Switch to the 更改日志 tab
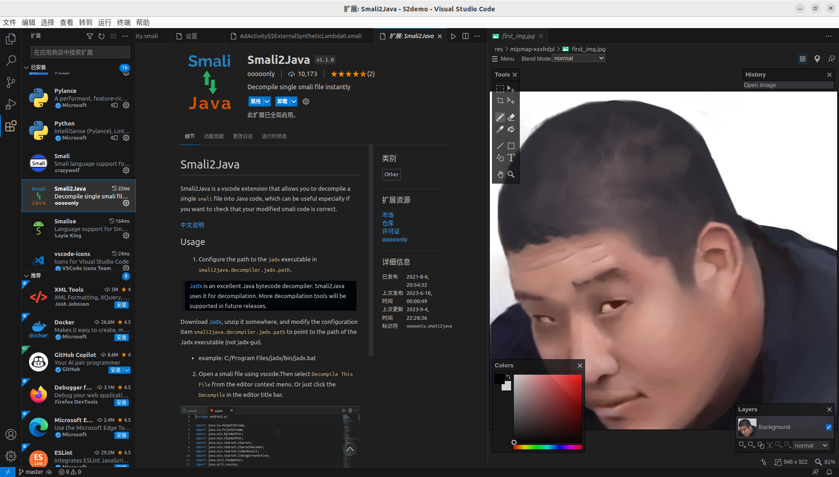The image size is (839, 477). [243, 136]
